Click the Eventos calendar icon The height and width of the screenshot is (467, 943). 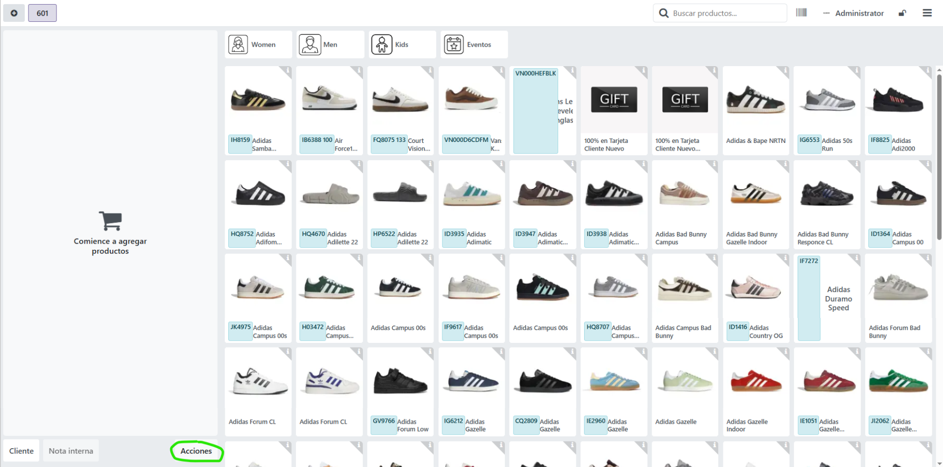pyautogui.click(x=454, y=45)
